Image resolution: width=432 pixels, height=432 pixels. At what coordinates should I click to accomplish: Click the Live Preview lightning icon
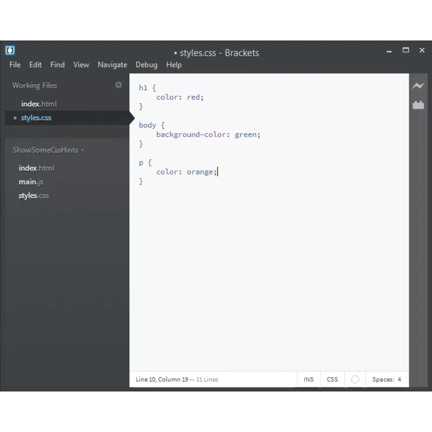[x=418, y=85]
